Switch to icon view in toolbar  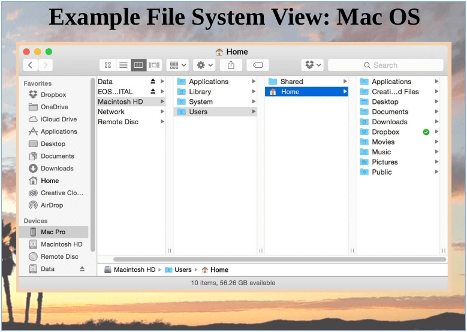(x=108, y=65)
